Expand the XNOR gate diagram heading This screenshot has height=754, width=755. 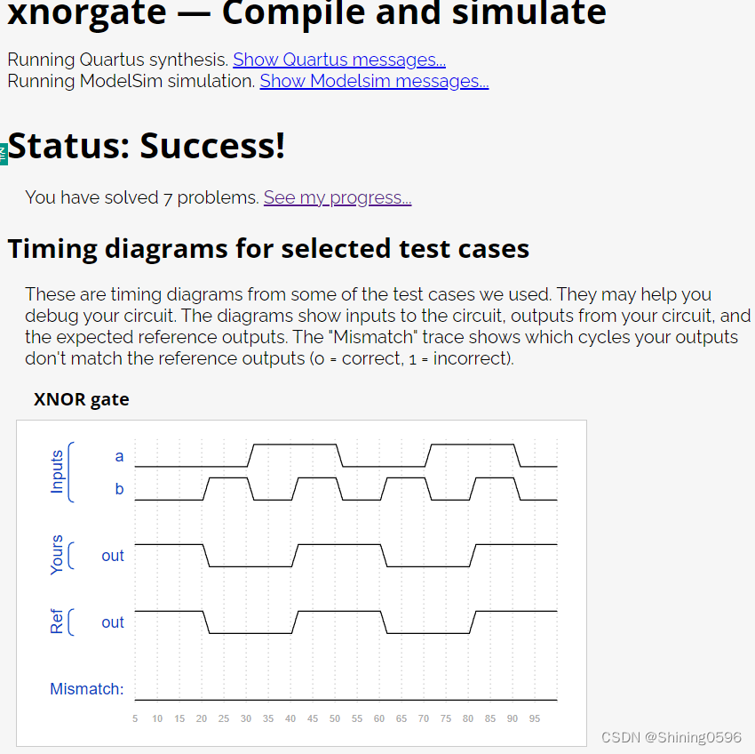pyautogui.click(x=82, y=399)
